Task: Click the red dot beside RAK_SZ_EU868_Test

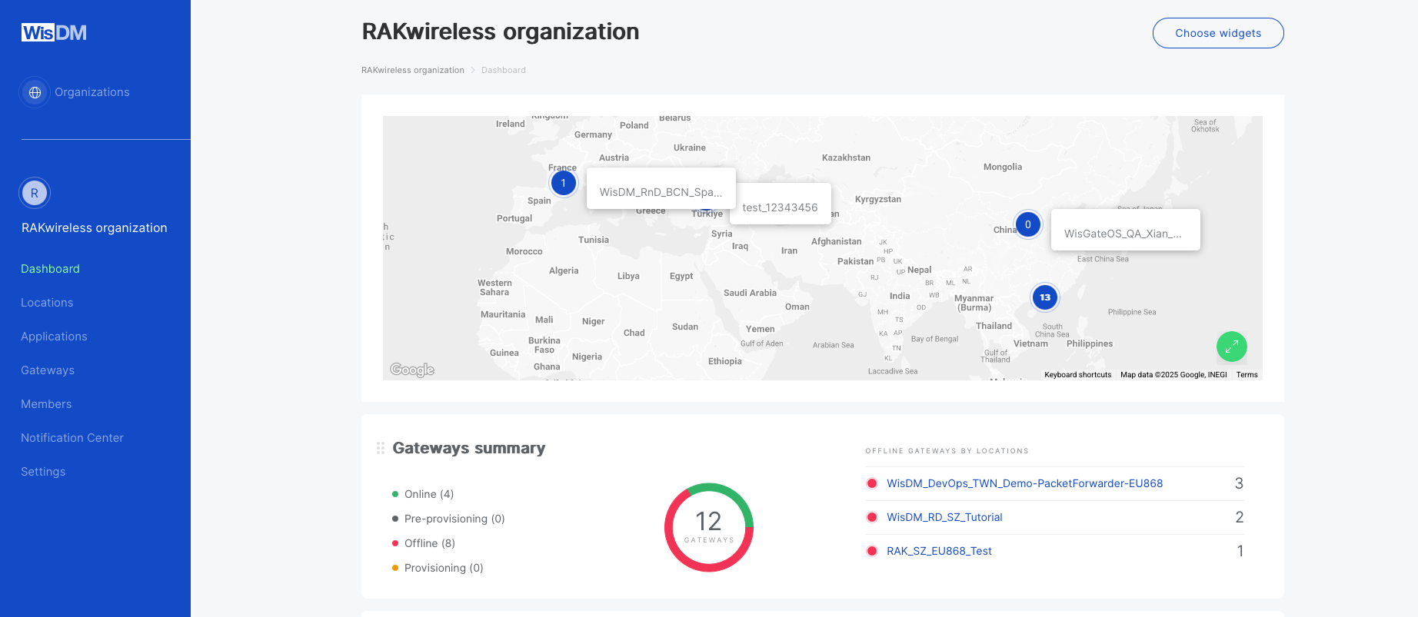Action: click(872, 551)
